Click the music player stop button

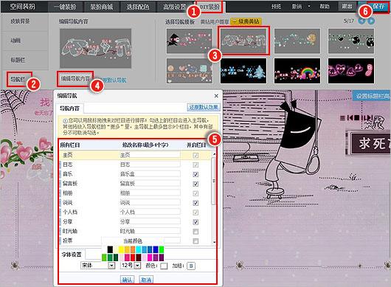pyautogui.click(x=356, y=118)
